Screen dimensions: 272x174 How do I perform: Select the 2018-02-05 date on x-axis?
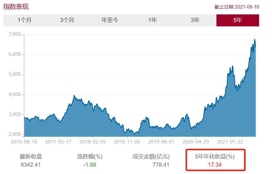[93, 141]
